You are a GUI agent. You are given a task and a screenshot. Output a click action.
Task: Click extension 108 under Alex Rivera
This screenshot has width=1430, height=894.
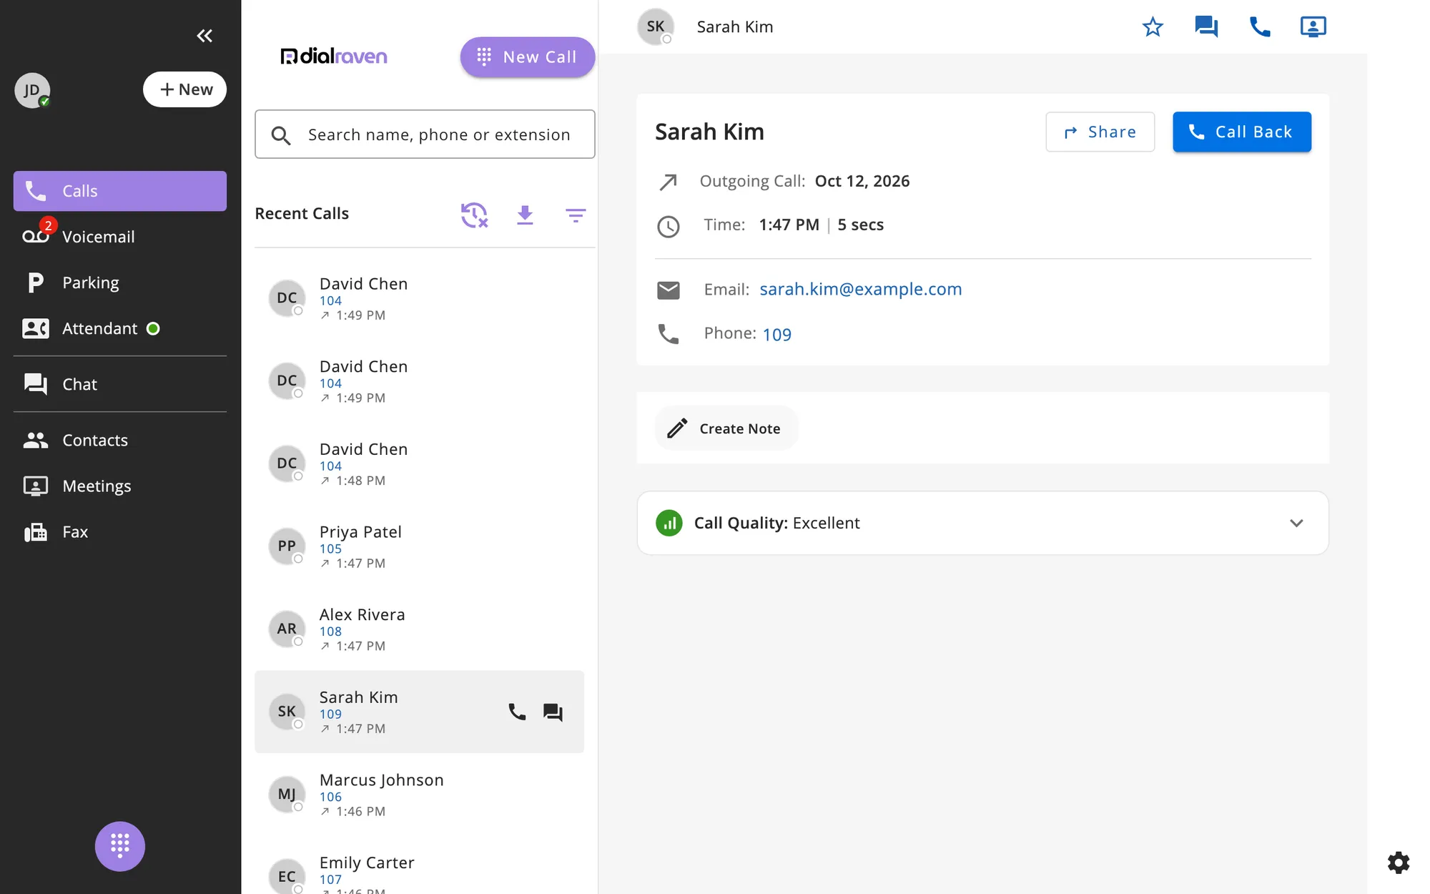(x=330, y=632)
